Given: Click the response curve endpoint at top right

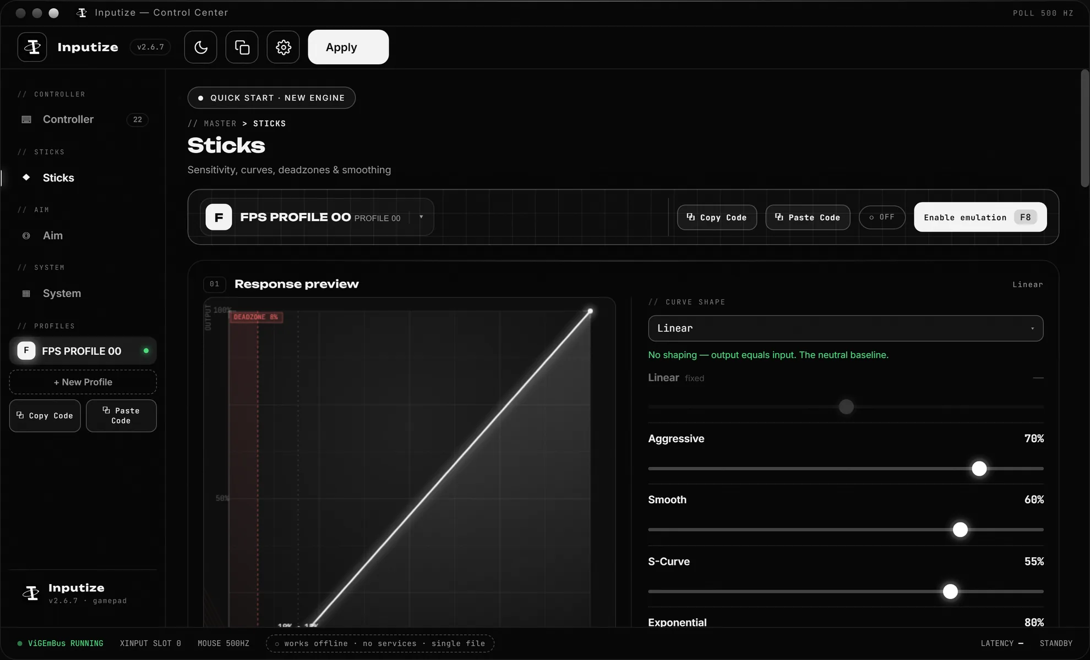Looking at the screenshot, I should click(590, 311).
